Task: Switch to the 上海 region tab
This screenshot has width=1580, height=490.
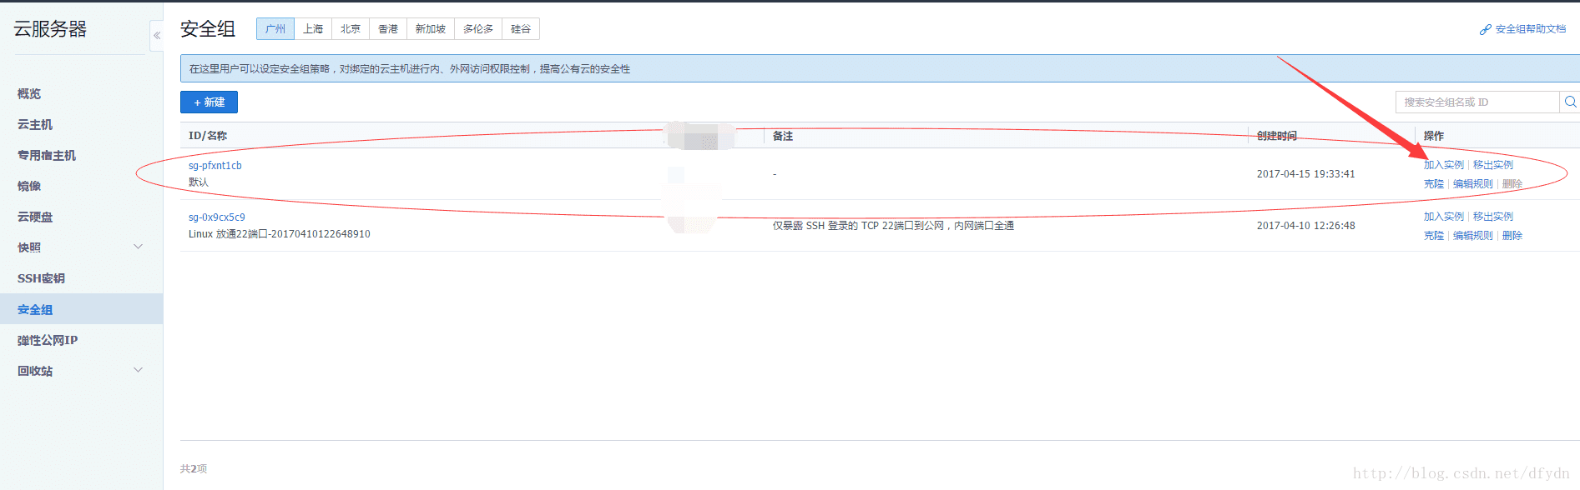Action: pos(313,29)
